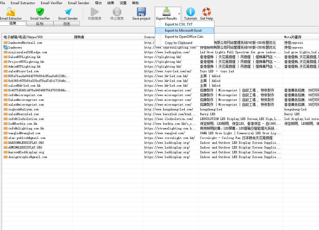Sort by 拥有者 column header
319x230 pixels.
point(108,37)
